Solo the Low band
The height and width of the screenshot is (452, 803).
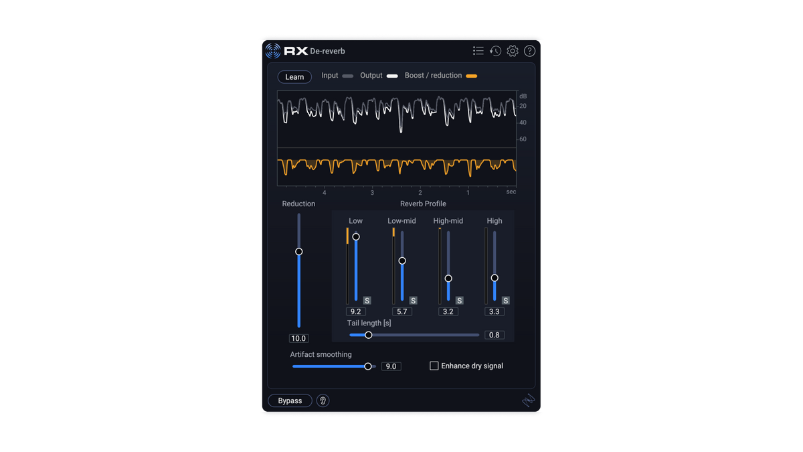pyautogui.click(x=367, y=301)
